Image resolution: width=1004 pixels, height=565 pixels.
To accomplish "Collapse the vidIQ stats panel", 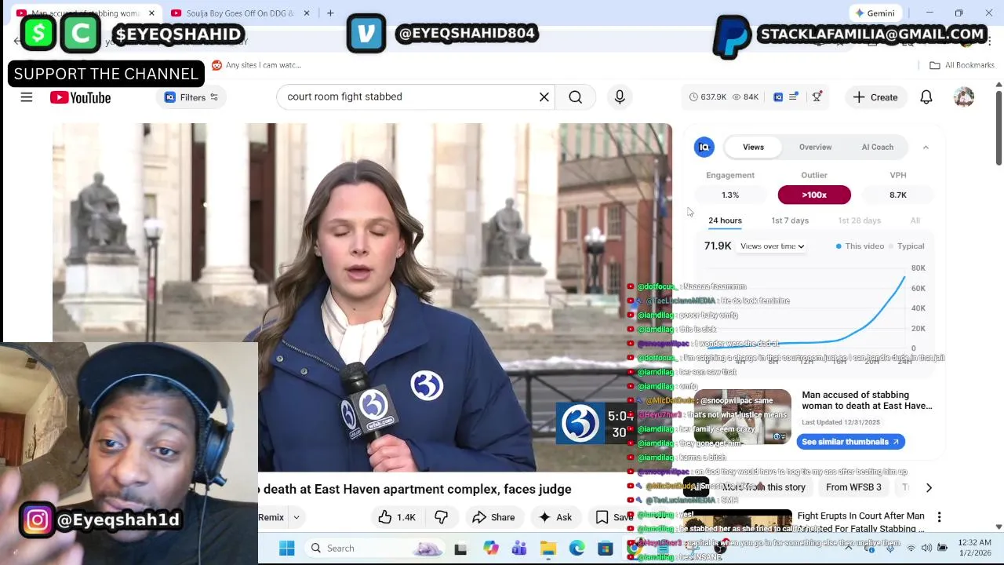I will (926, 147).
